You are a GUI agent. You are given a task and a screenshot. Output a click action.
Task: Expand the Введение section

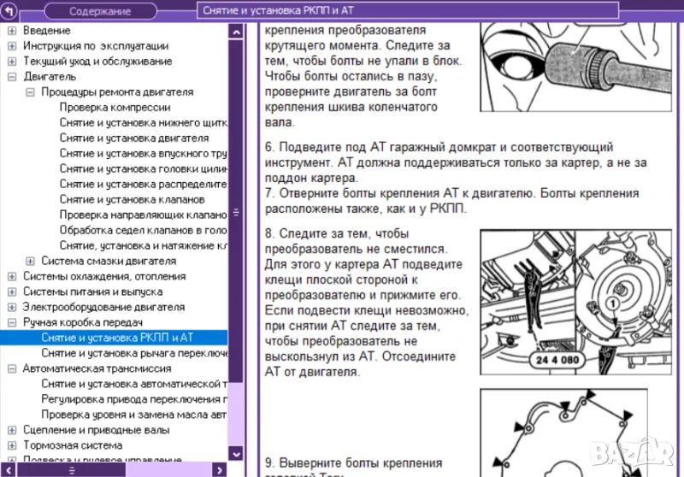(12, 31)
